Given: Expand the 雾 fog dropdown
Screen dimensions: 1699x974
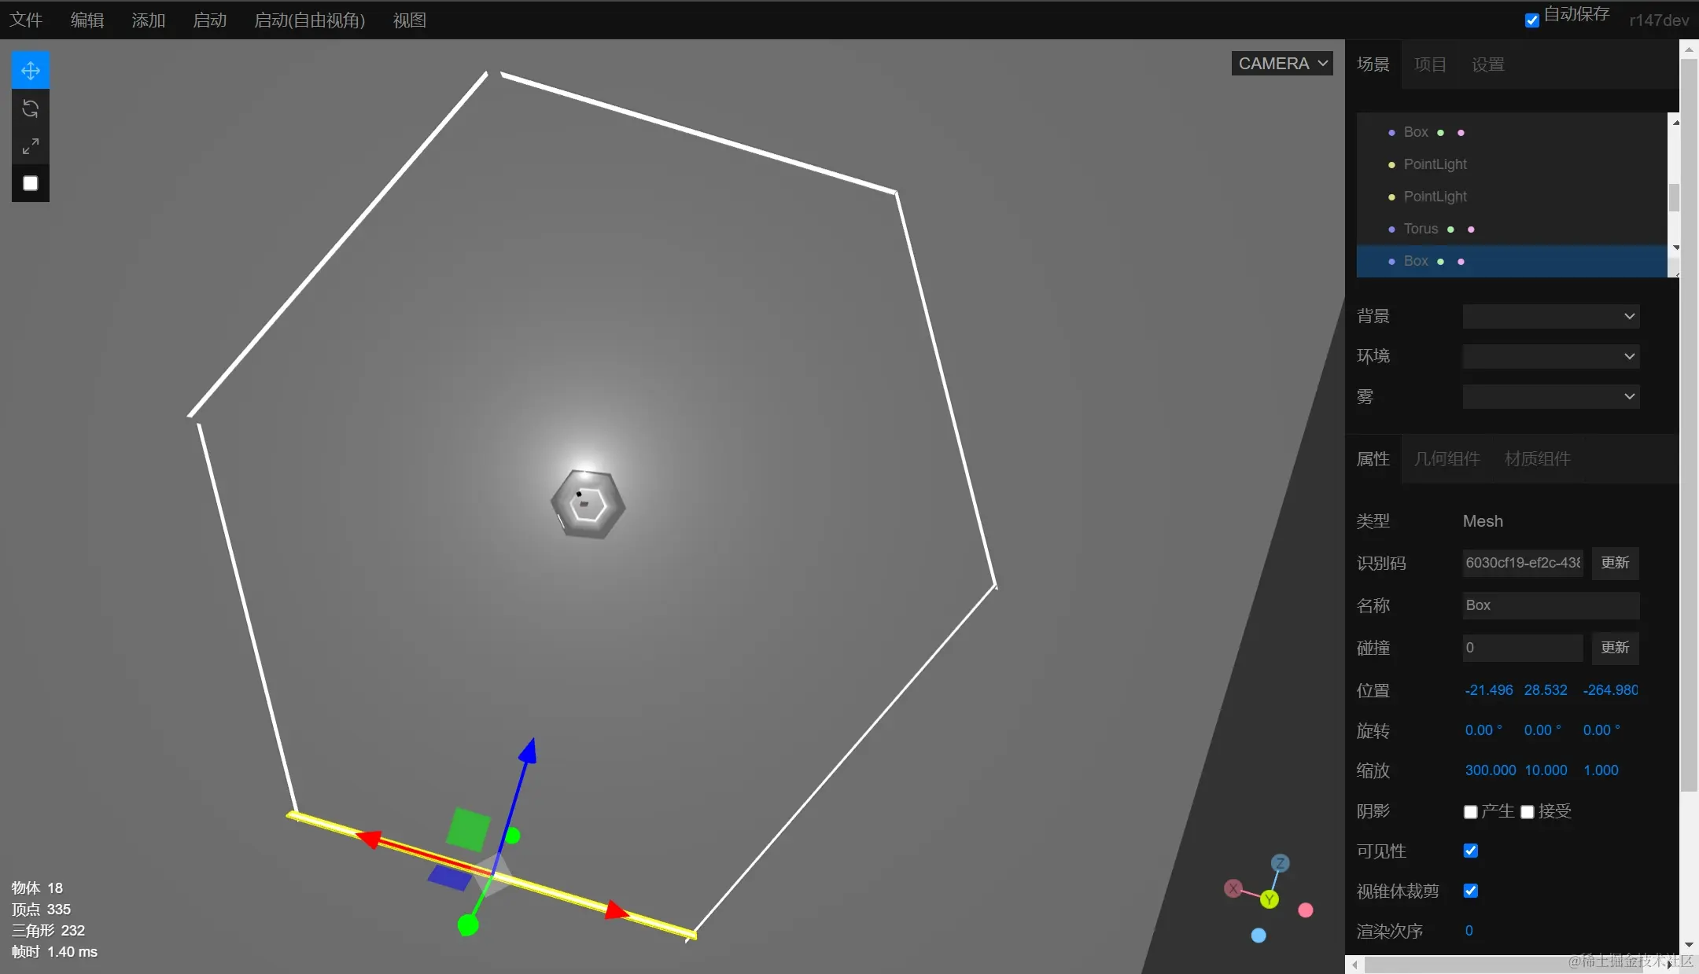Looking at the screenshot, I should [x=1550, y=396].
